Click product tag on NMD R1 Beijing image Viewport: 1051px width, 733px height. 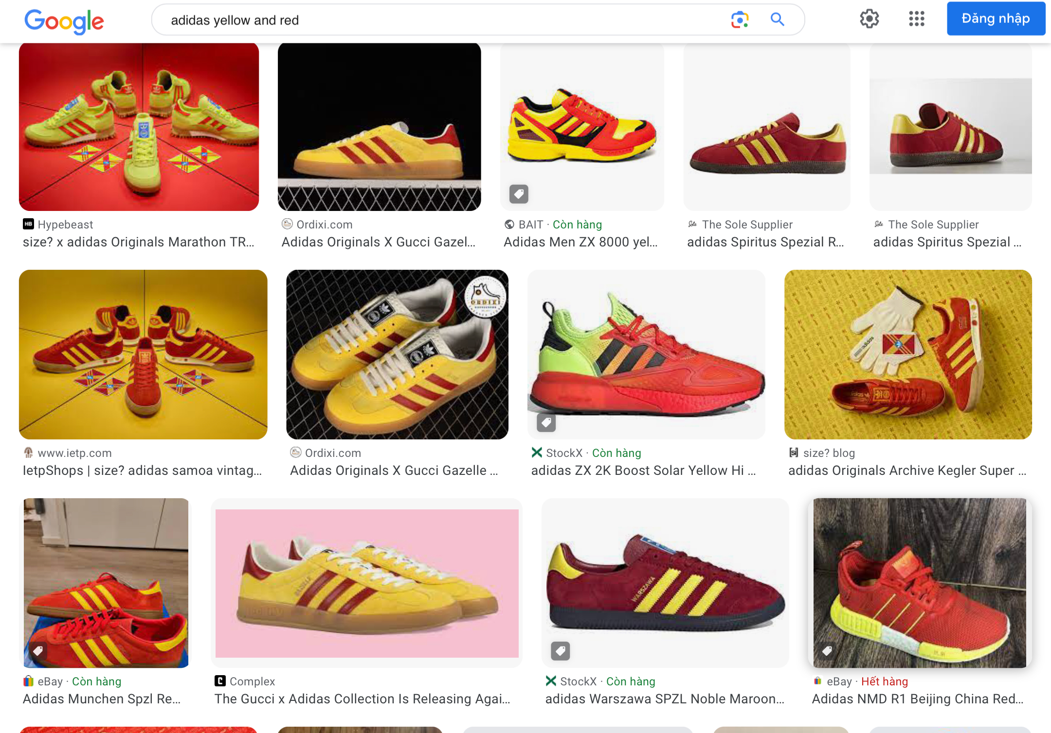tap(827, 650)
